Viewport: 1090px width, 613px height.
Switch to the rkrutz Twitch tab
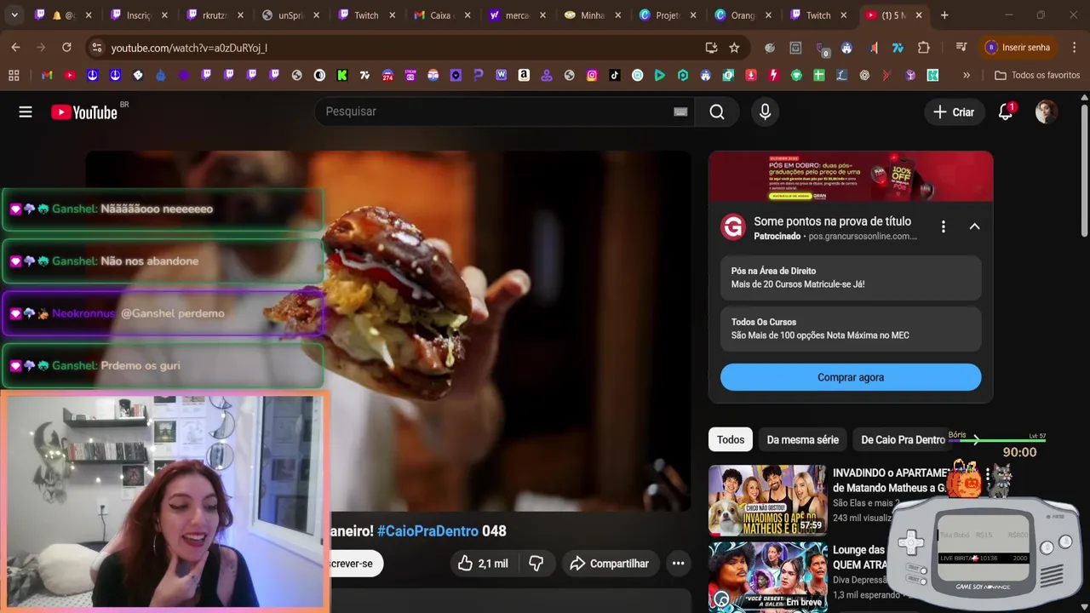(215, 15)
